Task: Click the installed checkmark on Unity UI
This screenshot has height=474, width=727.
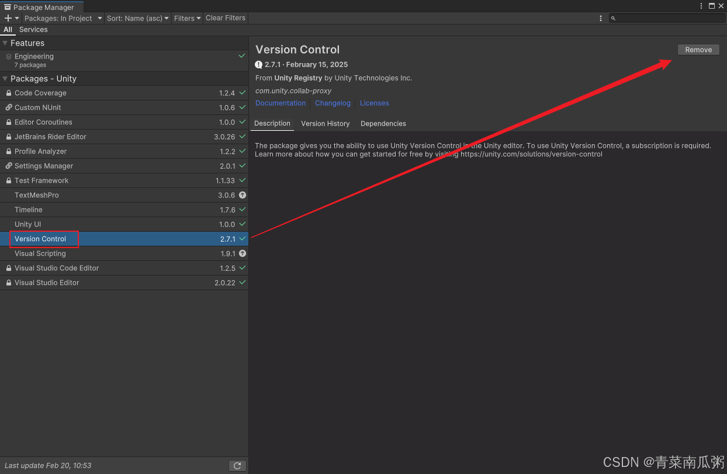Action: pos(242,224)
